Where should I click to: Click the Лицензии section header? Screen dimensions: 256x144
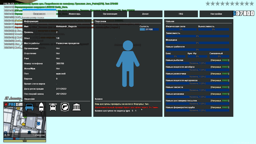click(29, 99)
